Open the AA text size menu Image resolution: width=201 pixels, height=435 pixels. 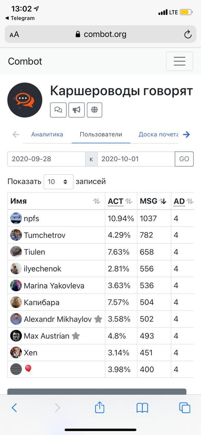(14, 34)
